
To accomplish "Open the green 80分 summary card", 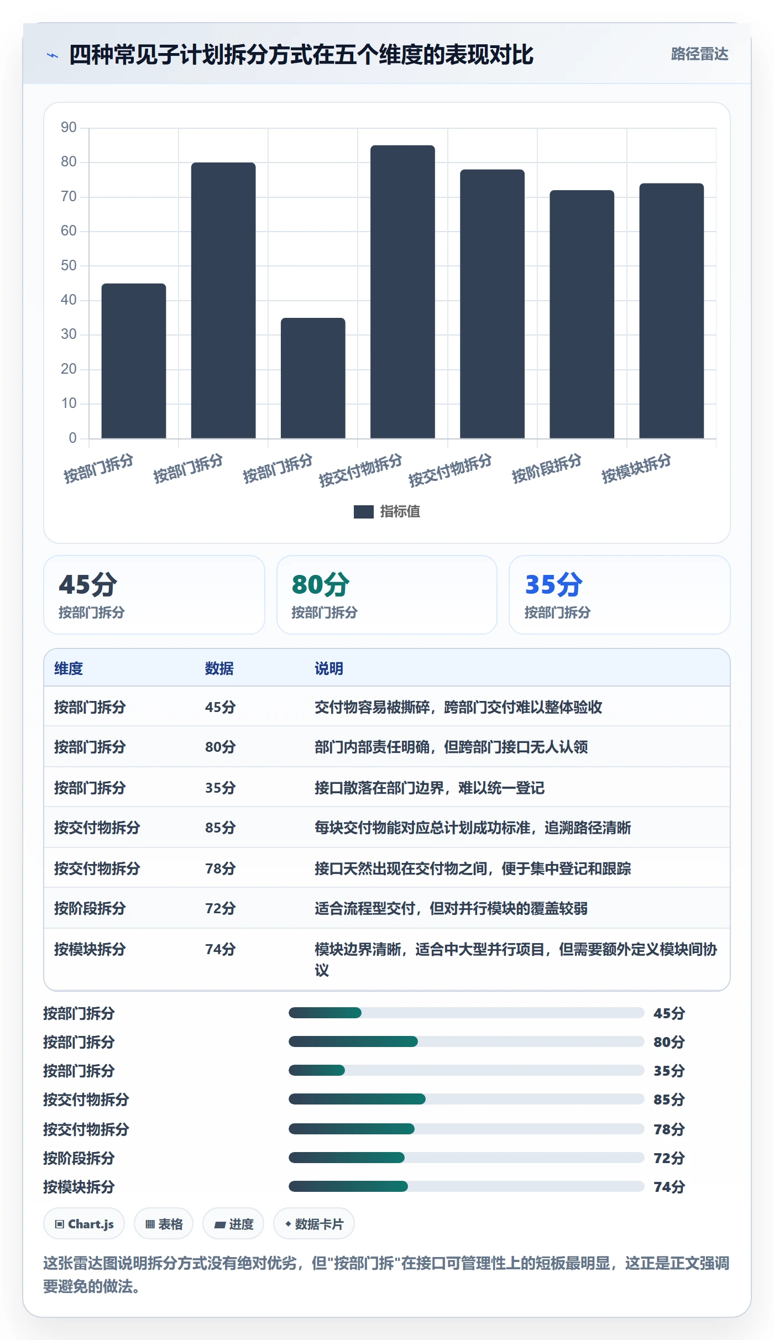I will point(387,595).
